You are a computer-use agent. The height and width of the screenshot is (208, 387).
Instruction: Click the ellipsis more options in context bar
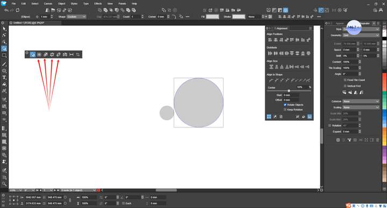188,17
